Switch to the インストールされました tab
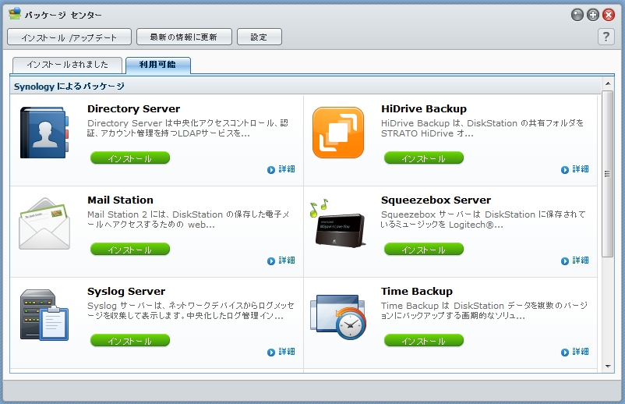 coord(67,65)
